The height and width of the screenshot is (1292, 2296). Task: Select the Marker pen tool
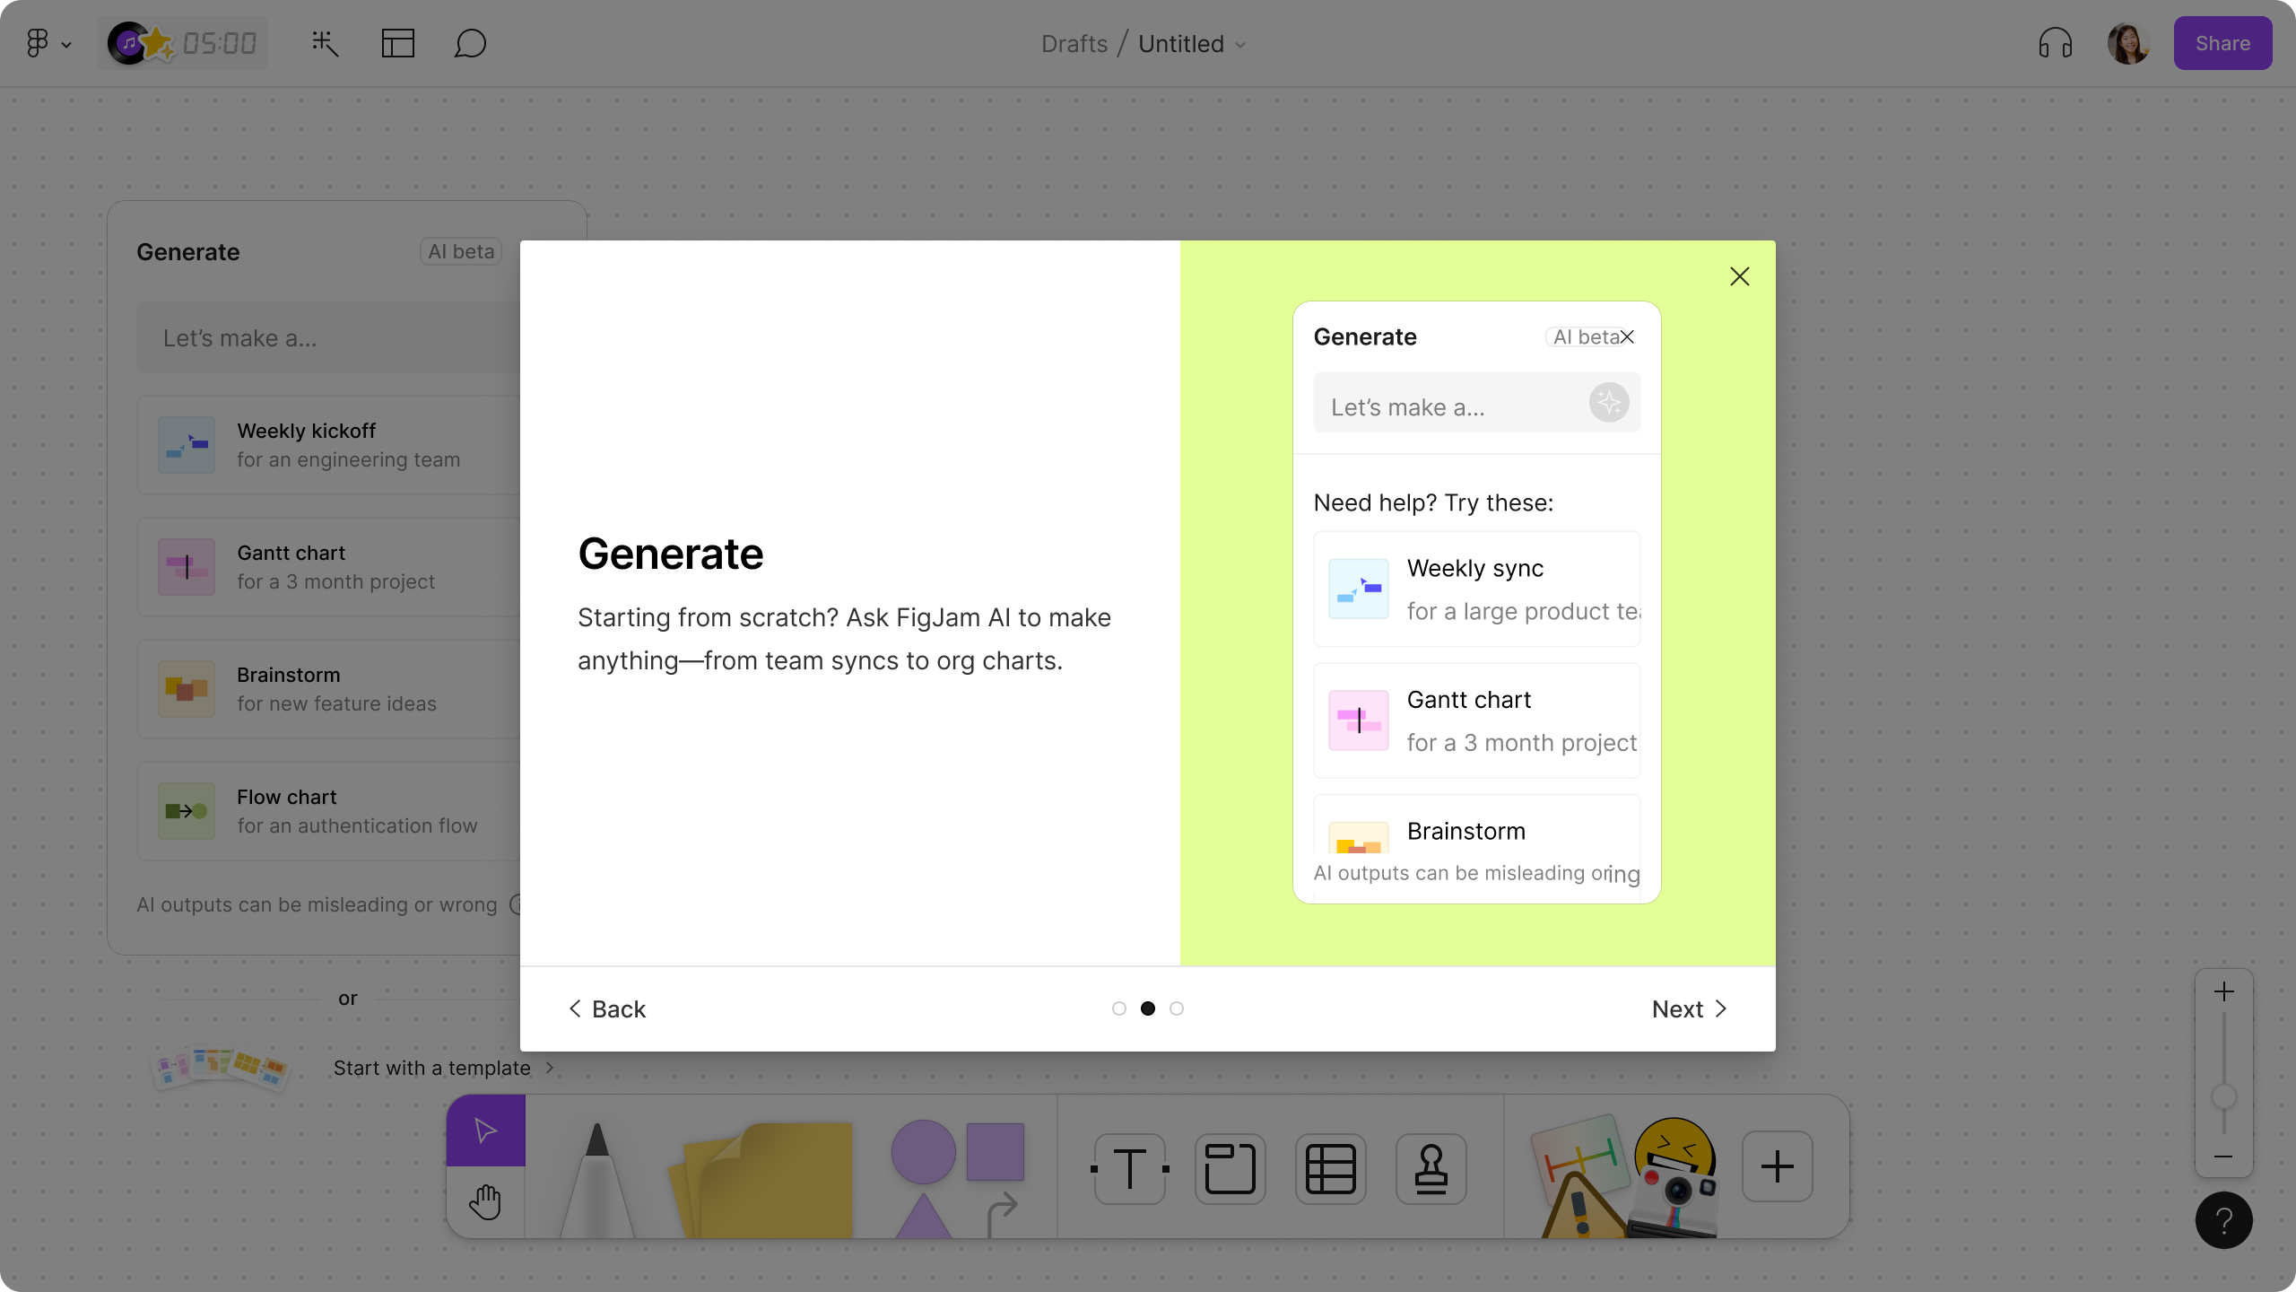pyautogui.click(x=597, y=1180)
